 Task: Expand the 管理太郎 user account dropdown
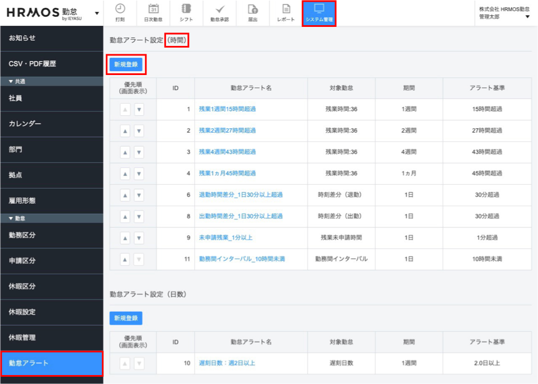pos(527,17)
